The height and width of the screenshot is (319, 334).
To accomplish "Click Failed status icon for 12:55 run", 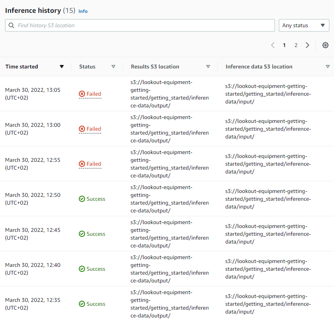I will pos(82,164).
